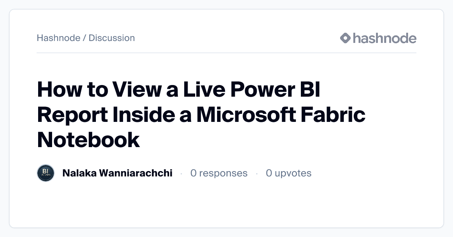Click the "hashnode" wordmark text
This screenshot has width=453, height=237.
pyautogui.click(x=384, y=38)
